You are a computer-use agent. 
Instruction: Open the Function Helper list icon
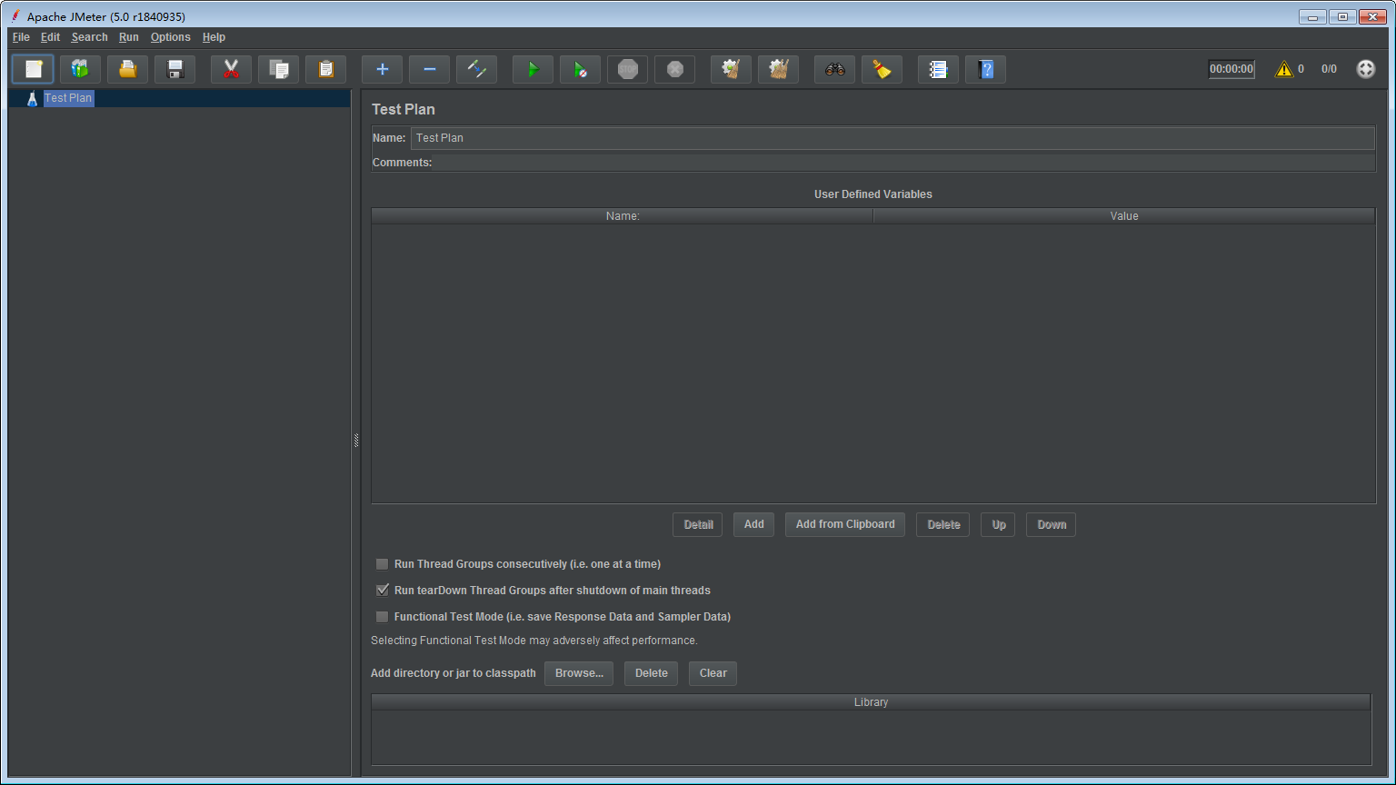pyautogui.click(x=938, y=69)
